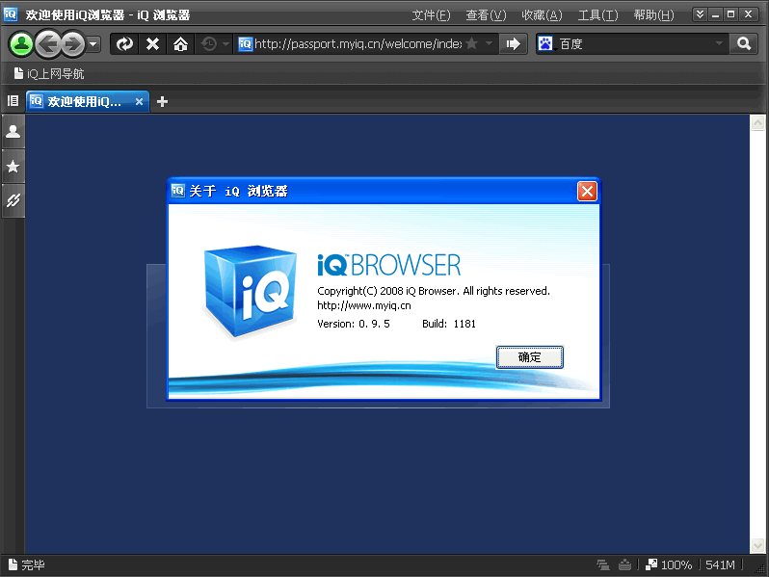Image resolution: width=769 pixels, height=577 pixels.
Task: Click the scrollbar down arrow
Action: point(757,545)
